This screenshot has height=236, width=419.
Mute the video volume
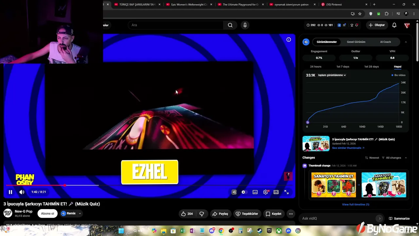[22, 192]
